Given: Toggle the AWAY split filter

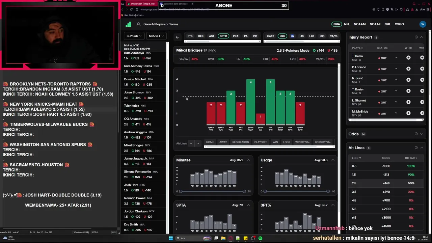Looking at the screenshot, I should (223, 142).
